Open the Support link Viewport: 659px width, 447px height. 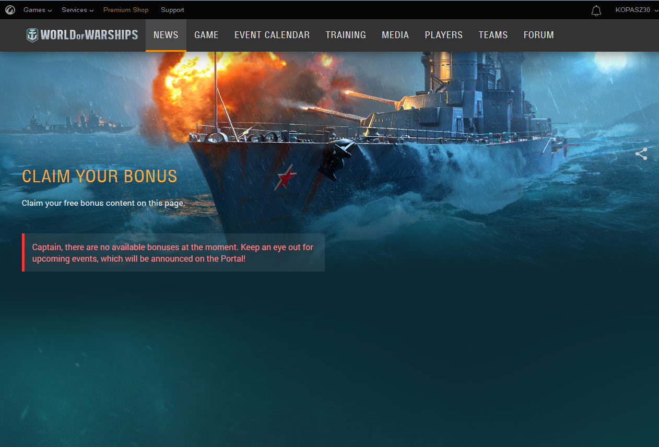(172, 10)
